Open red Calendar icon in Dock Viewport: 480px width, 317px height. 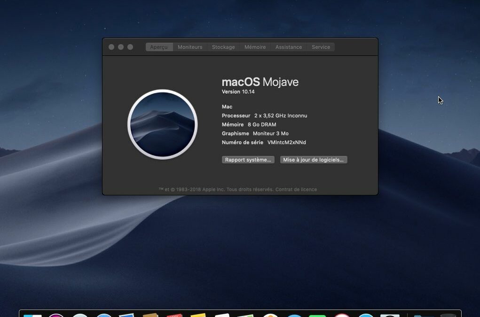click(174, 315)
